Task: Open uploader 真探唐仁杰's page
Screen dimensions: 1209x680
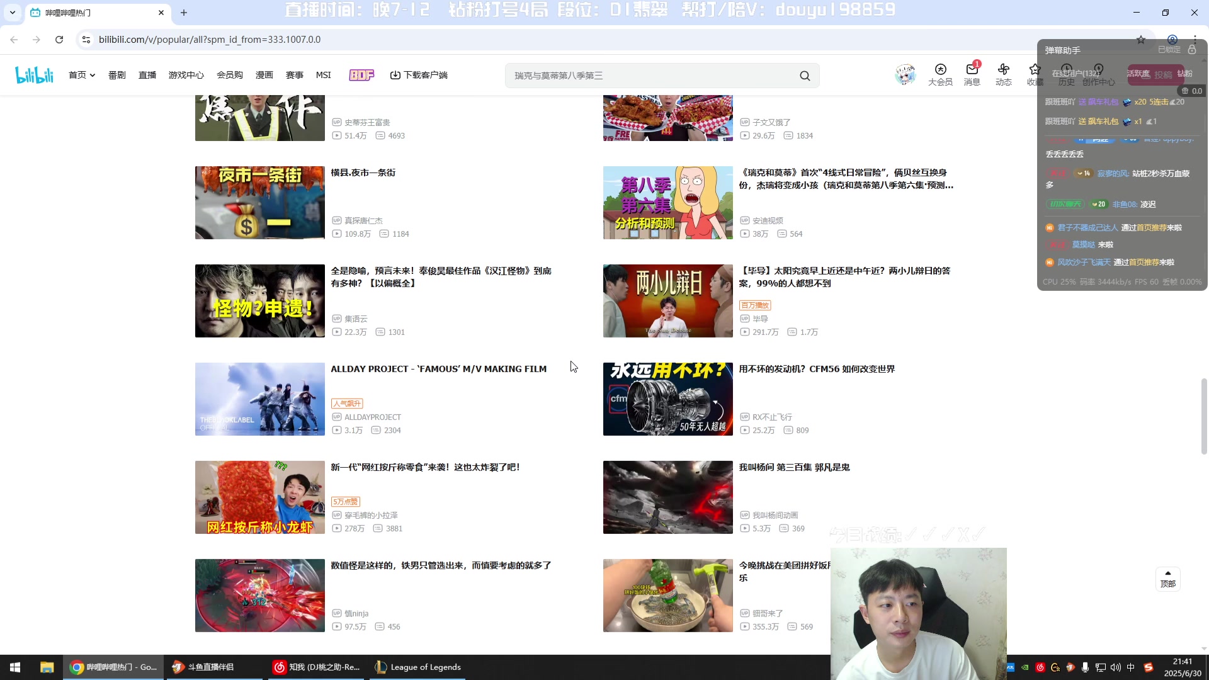Action: 363,221
